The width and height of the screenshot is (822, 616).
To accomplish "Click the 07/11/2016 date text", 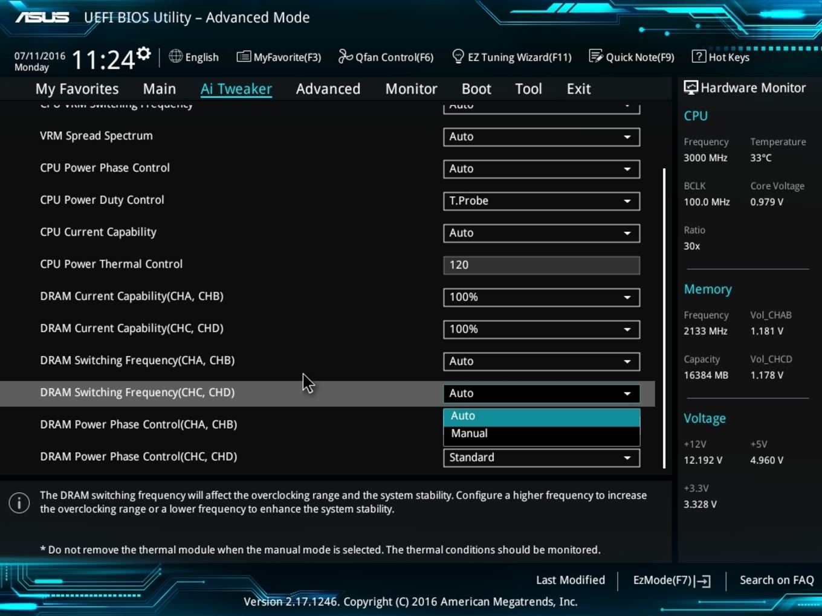I will point(40,56).
